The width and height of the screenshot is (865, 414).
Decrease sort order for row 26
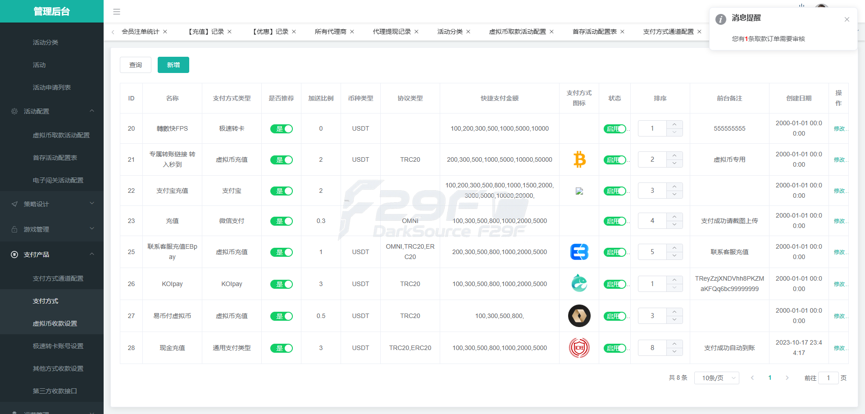tap(674, 288)
